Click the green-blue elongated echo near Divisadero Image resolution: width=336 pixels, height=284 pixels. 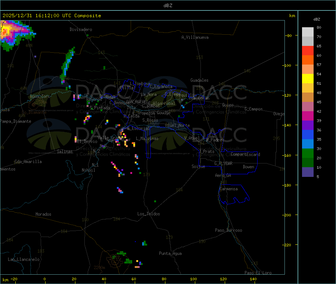tap(67, 65)
